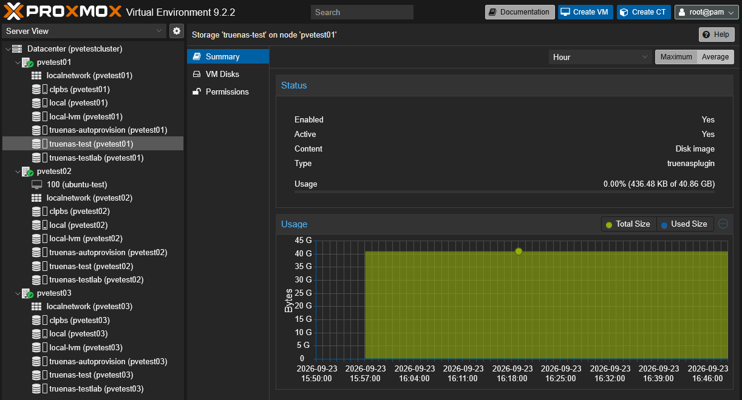Click the pvetest02 node icon
742x400 pixels.
point(27,172)
